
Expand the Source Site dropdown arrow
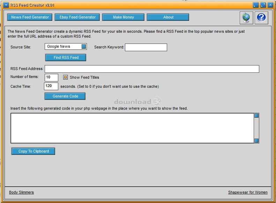(x=84, y=46)
